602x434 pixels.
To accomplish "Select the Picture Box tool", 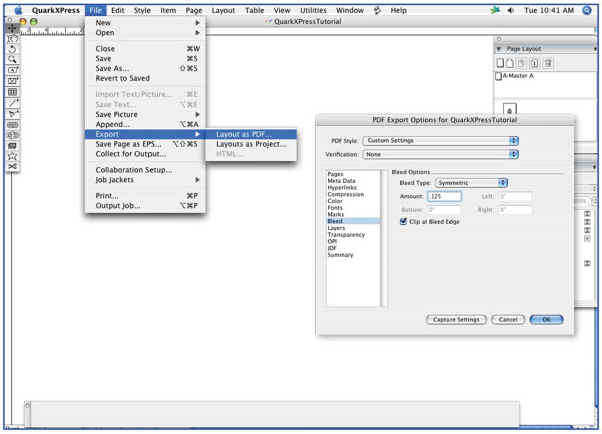I will (x=12, y=81).
